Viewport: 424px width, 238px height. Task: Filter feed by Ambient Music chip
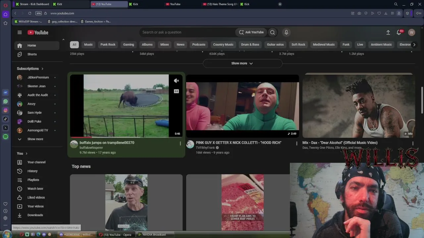tap(381, 45)
